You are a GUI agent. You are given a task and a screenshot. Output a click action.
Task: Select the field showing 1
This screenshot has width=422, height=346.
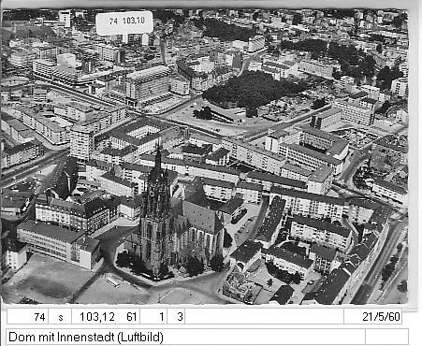click(153, 317)
